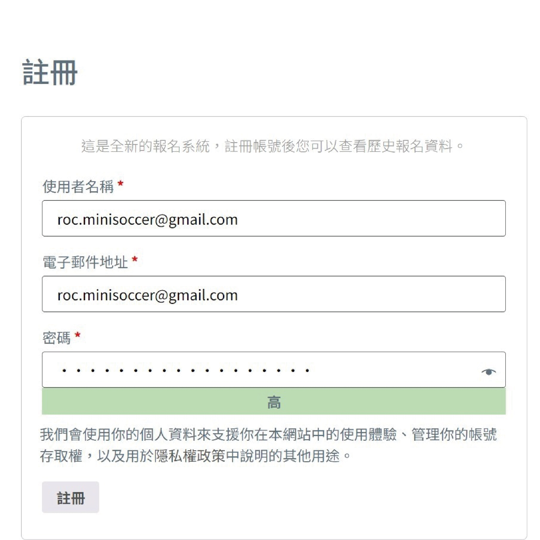Click the red asterisk beside 電子郵件地址
Image resolution: width=540 pixels, height=540 pixels.
(x=135, y=259)
